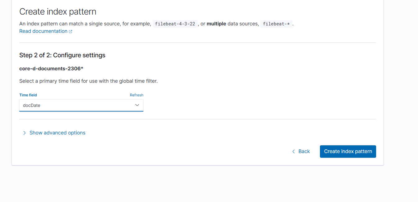Click the selected docDate value text
The width and height of the screenshot is (418, 202).
pyautogui.click(x=32, y=105)
